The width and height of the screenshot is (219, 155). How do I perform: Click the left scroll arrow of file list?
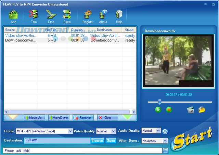click(6, 112)
